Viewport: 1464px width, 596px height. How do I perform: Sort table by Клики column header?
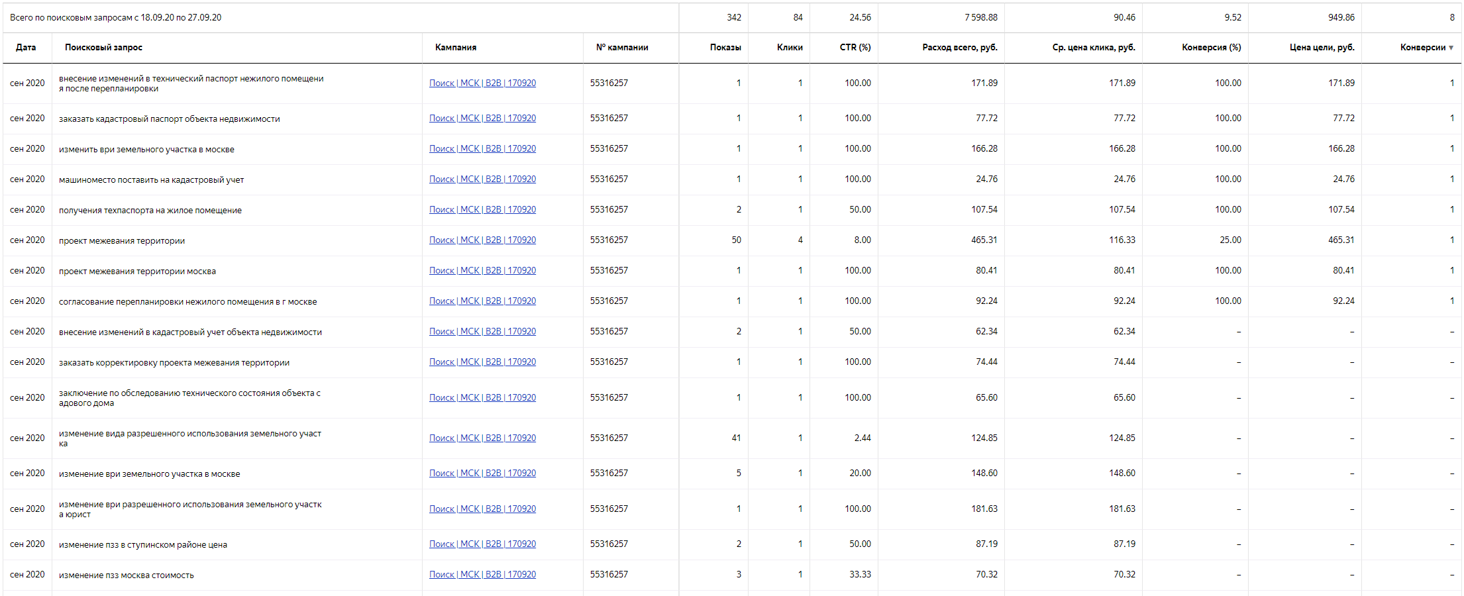coord(789,48)
